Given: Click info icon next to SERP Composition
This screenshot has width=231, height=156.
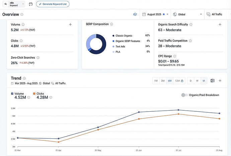Looking at the screenshot, I should [111, 24].
